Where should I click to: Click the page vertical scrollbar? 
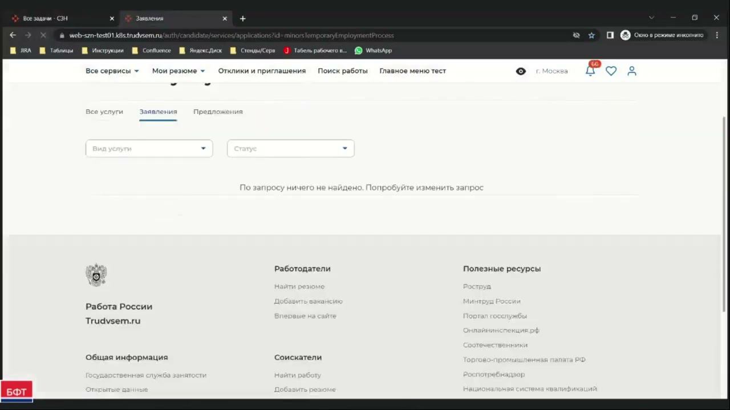(x=725, y=214)
